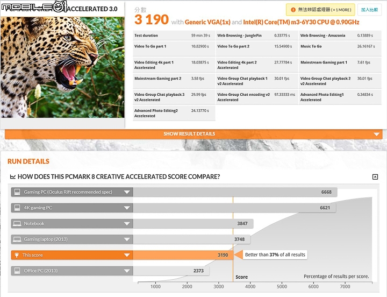The width and height of the screenshot is (387, 297).
Task: Click Advanced Photo Editing2 Accelerated label
Action: pos(156,113)
